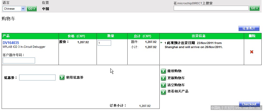
Task: Click the blue Checkout button
Action: coord(250,104)
